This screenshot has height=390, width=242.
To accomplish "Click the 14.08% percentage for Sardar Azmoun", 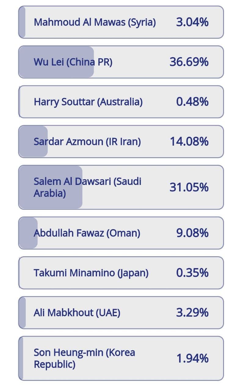I will tap(189, 141).
